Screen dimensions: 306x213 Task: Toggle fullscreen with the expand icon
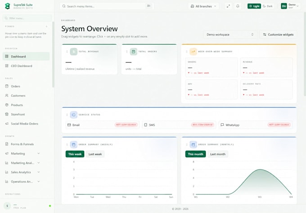(228, 6)
